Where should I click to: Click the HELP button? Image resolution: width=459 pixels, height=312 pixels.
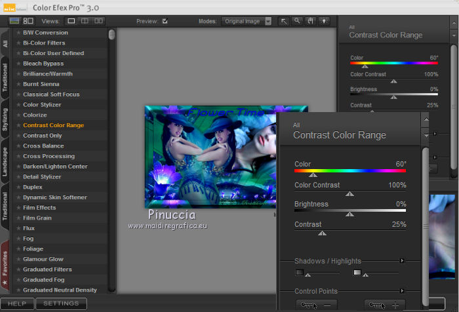(x=17, y=304)
